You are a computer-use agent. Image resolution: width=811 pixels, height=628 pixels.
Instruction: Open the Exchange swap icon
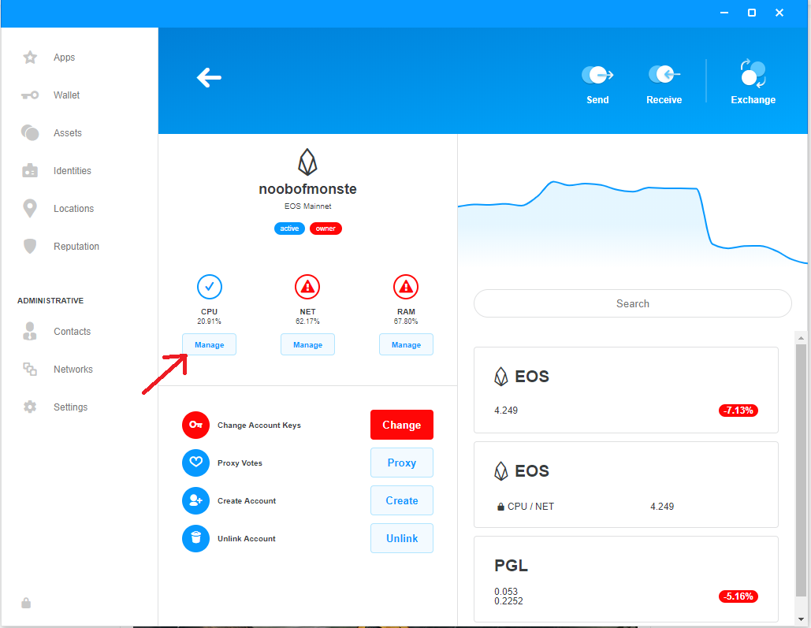[x=753, y=73]
